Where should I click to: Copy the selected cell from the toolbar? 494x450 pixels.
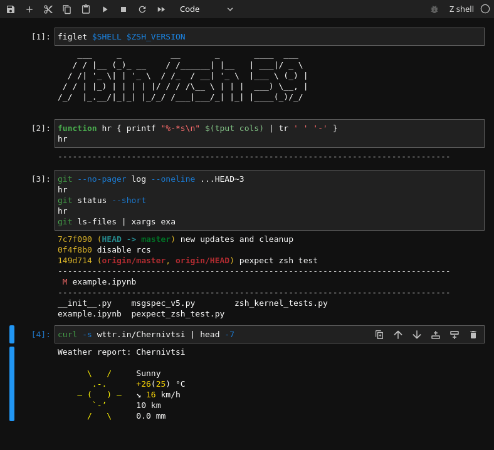[67, 9]
